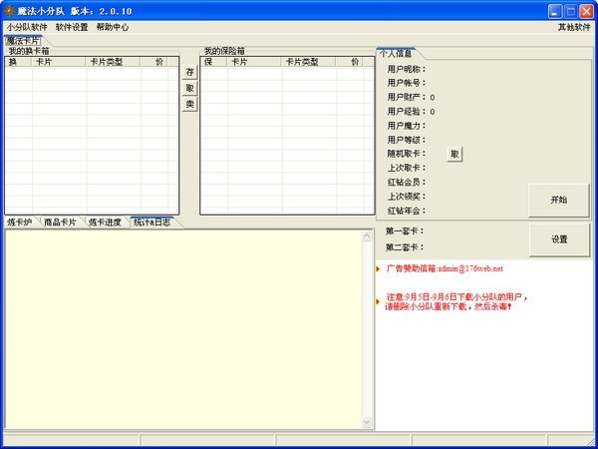Switch to the 炼卡进度 tab
This screenshot has height=449, width=598.
(105, 223)
